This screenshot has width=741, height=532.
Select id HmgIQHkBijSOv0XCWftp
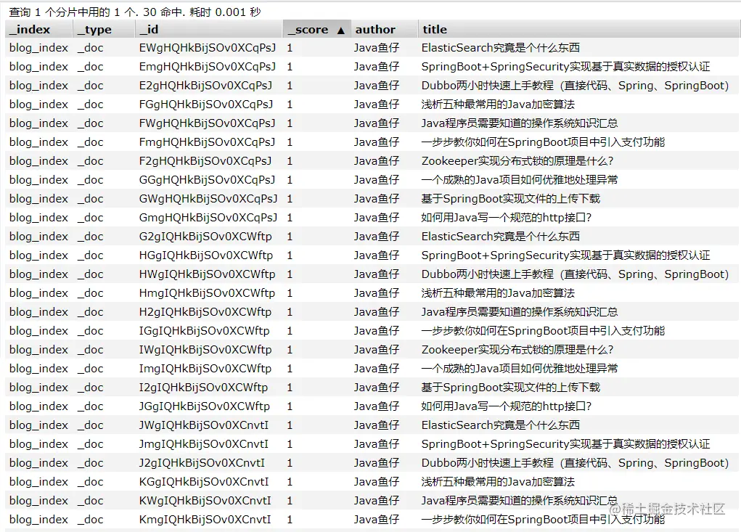207,293
